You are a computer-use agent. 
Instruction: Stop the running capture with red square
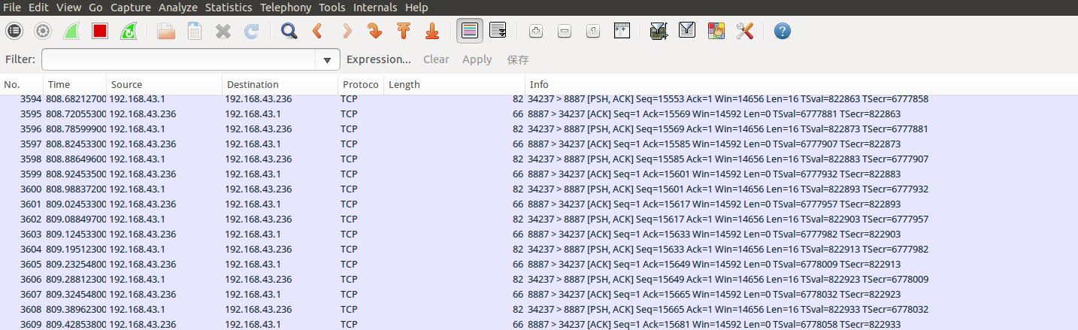[x=100, y=31]
